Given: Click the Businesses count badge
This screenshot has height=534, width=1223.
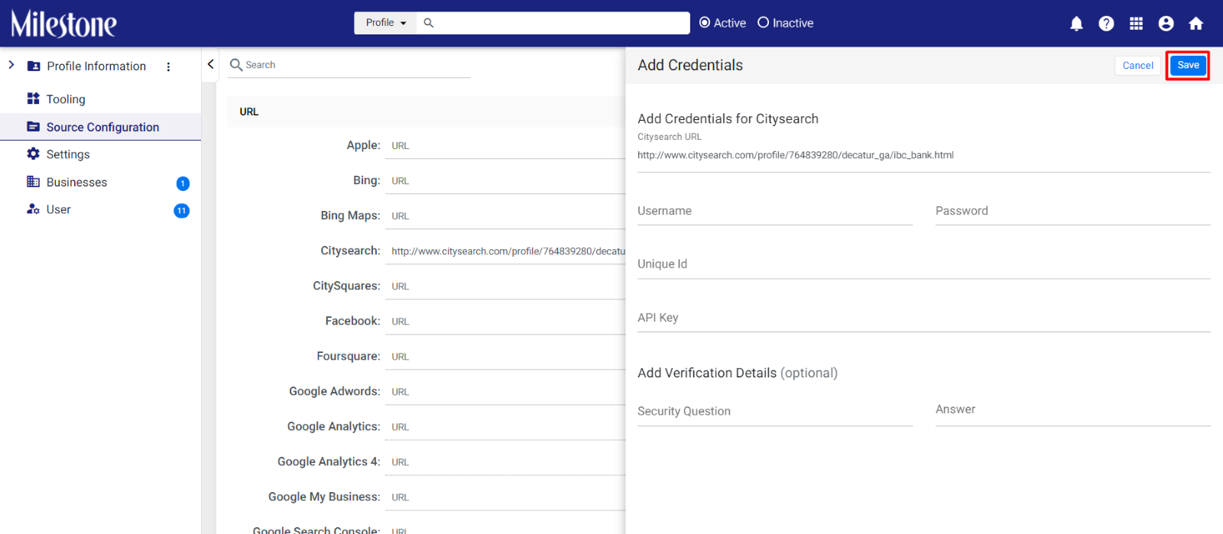Looking at the screenshot, I should (183, 183).
